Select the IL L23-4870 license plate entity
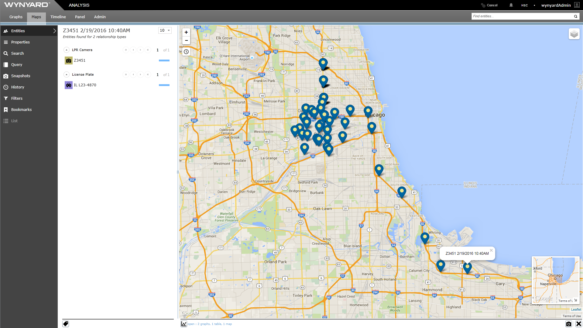The width and height of the screenshot is (583, 328). pyautogui.click(x=85, y=85)
